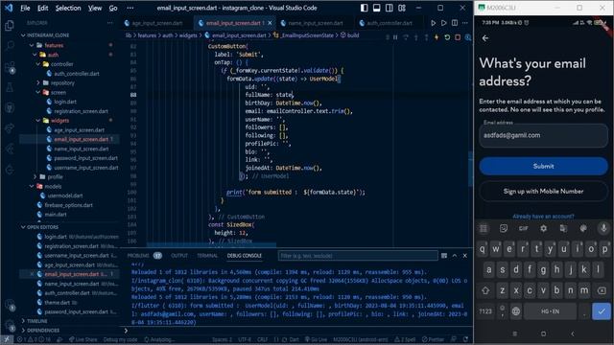Tap keyboard settings gear icon
The image size is (614, 345).
(x=544, y=228)
